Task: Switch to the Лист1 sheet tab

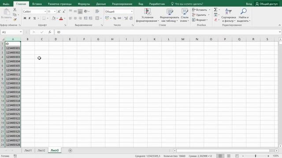Action: point(28,151)
